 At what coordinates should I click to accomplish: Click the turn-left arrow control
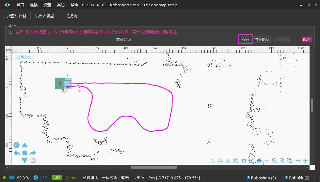click(x=17, y=153)
